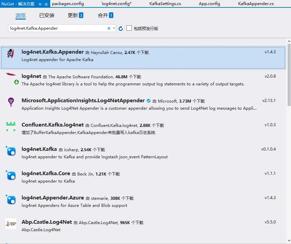
Task: Click the Application Insights Log4Net Appender description
Action: tap(139, 108)
